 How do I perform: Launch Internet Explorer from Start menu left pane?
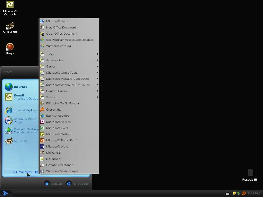pyautogui.click(x=21, y=110)
